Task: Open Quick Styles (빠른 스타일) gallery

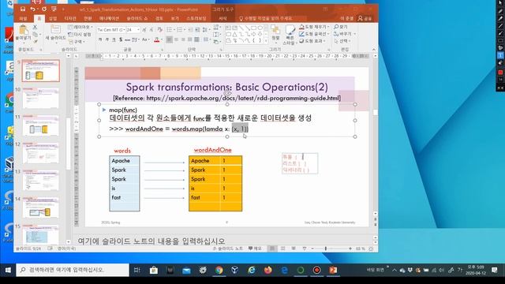Action: 290,35
